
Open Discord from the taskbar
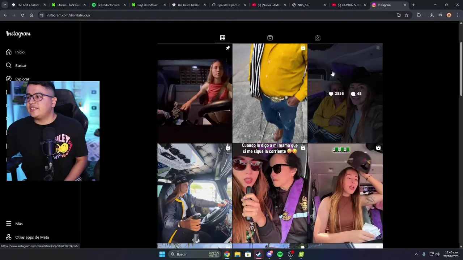point(269,254)
